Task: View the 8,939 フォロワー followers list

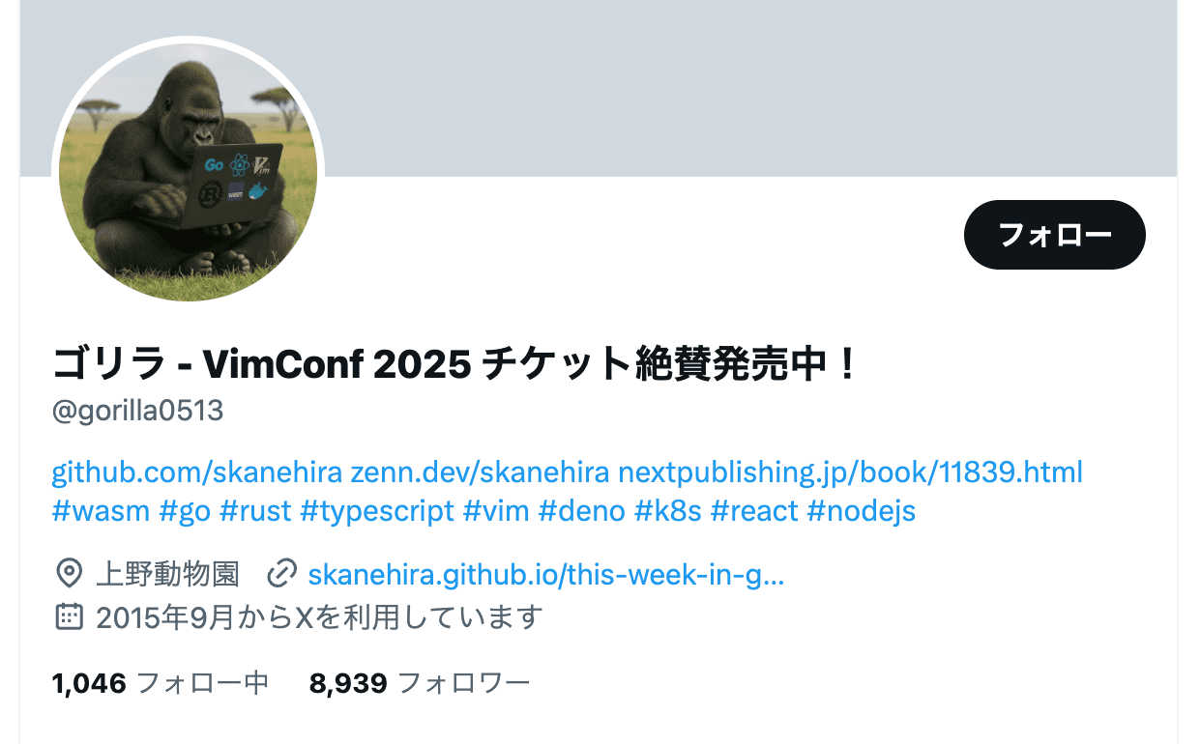Action: tap(420, 684)
